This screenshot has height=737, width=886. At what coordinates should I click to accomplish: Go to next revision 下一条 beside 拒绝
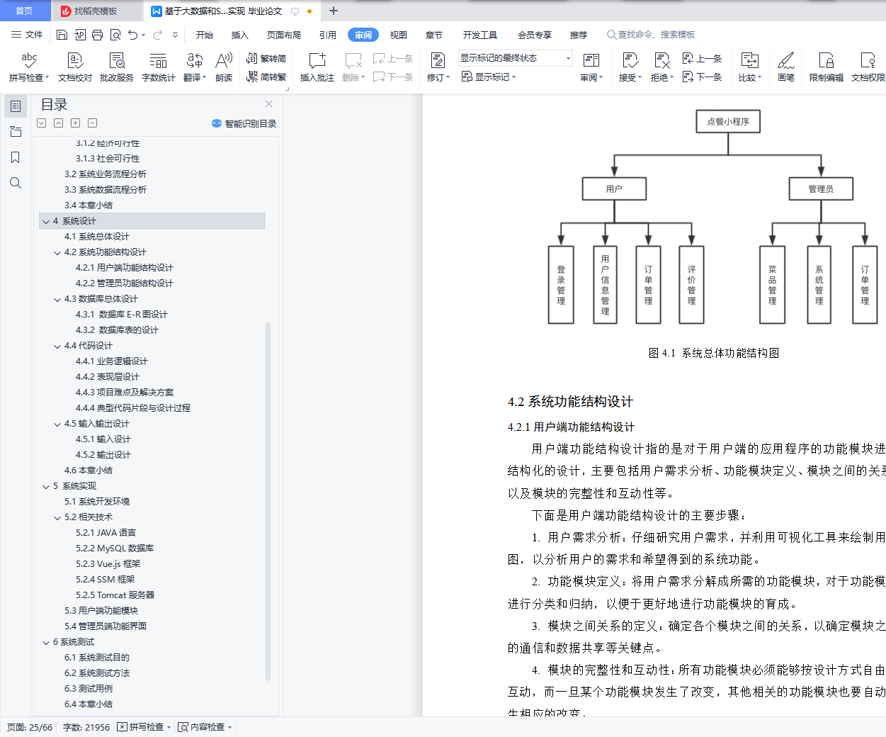[x=702, y=77]
